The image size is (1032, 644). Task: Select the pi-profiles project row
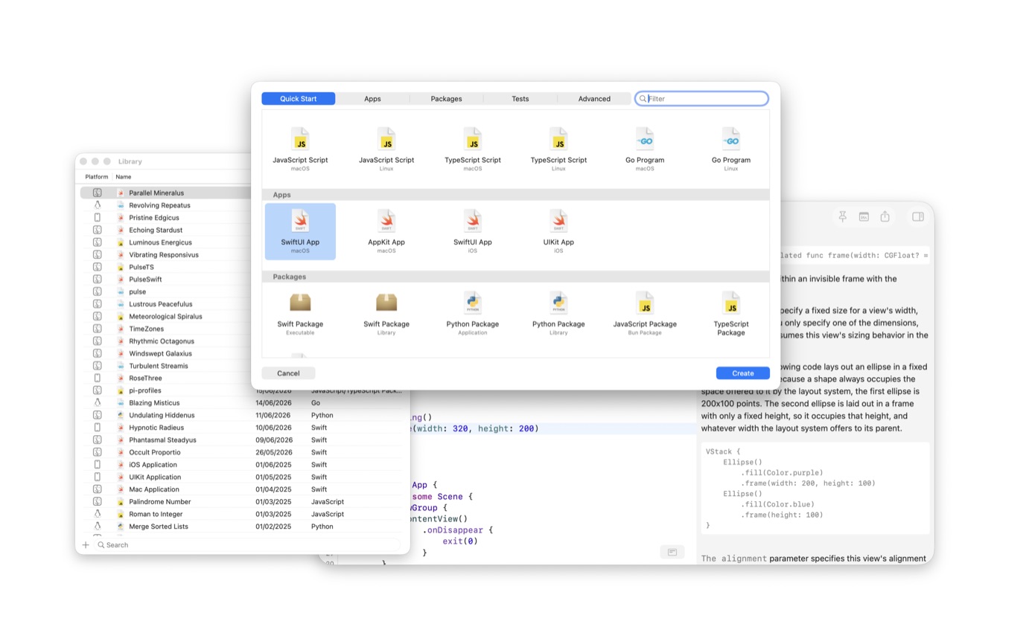point(165,390)
